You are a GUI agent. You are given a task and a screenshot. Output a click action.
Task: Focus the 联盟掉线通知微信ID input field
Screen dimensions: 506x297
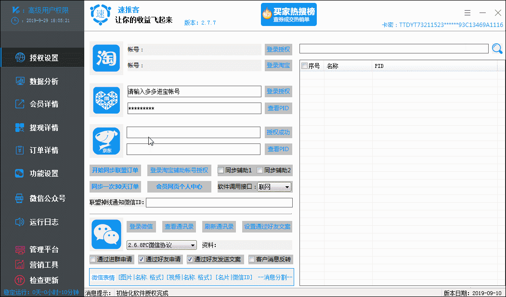coord(220,203)
